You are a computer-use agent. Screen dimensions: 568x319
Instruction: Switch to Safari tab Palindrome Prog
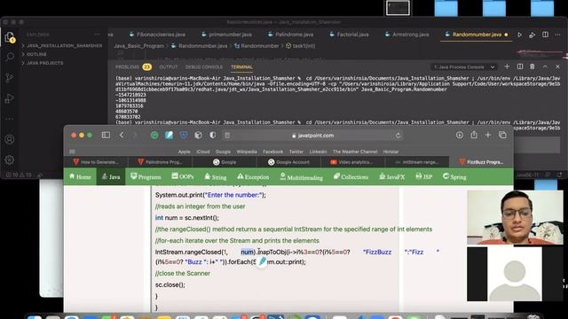[160, 162]
